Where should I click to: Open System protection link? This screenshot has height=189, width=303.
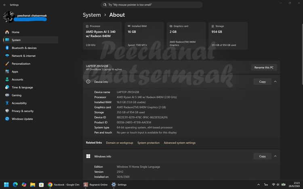(148, 143)
